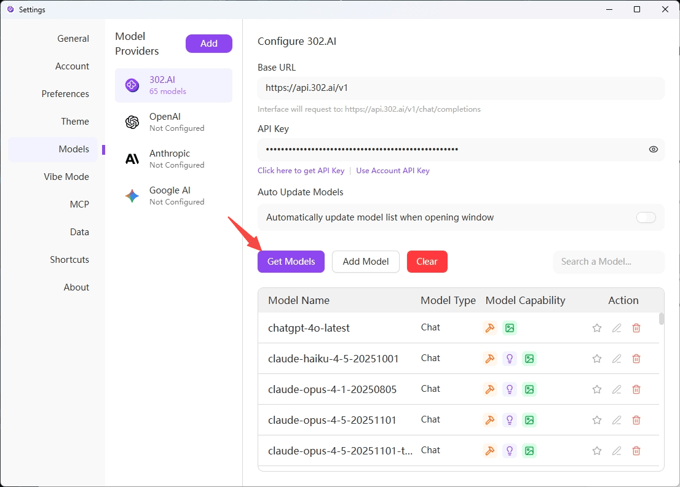Select the OpenAI provider logo
680x487 pixels.
132,122
